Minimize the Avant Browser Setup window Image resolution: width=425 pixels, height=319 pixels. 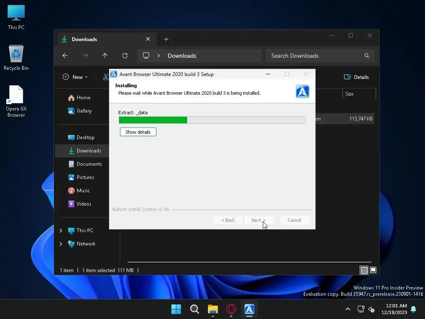268,74
